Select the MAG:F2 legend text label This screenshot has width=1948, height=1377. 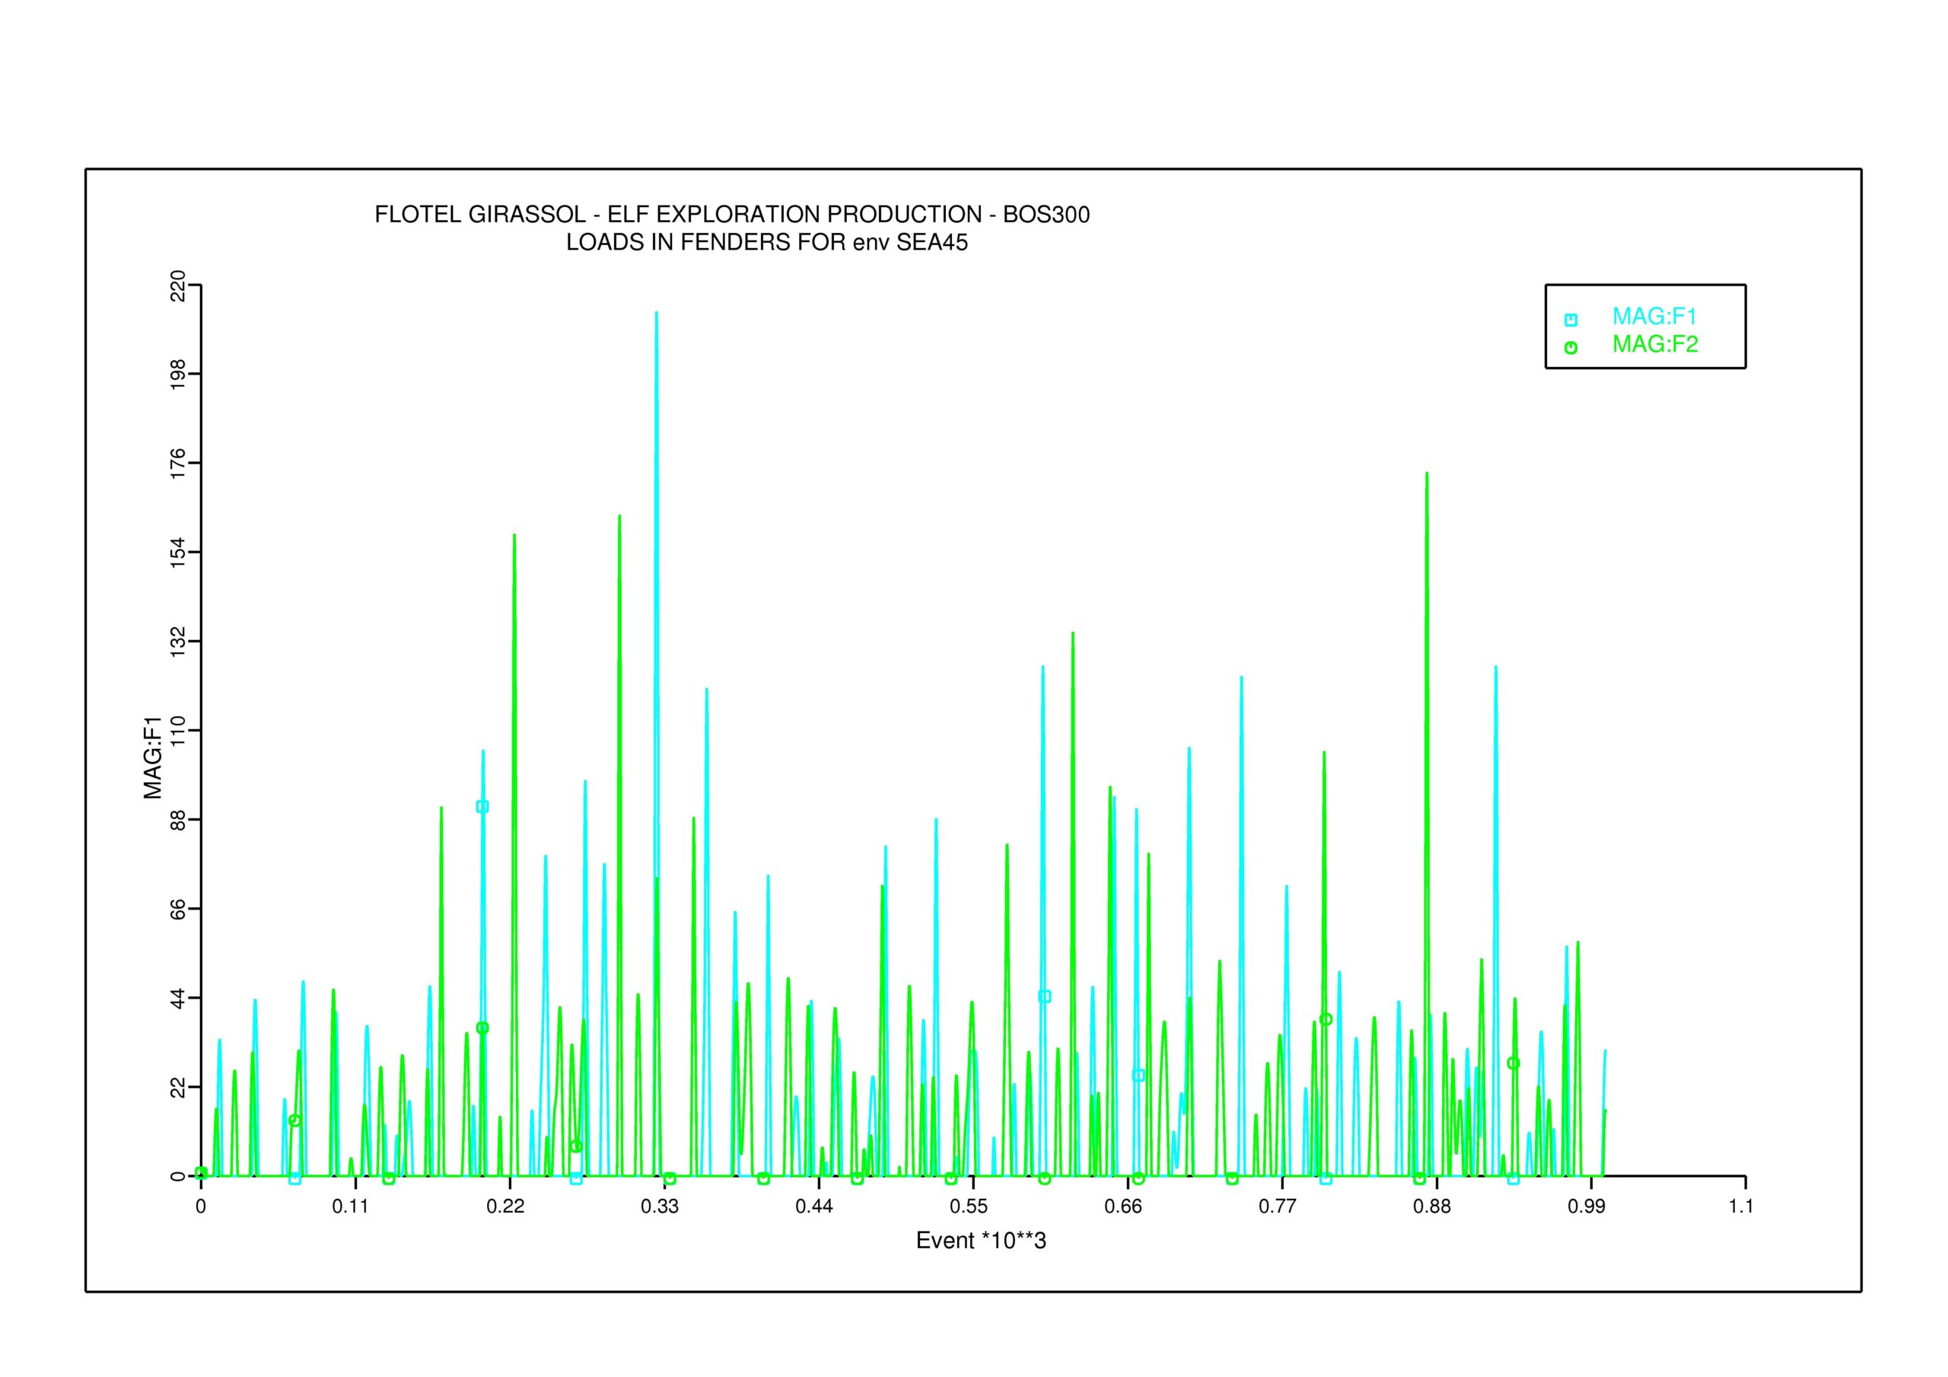coord(1654,344)
